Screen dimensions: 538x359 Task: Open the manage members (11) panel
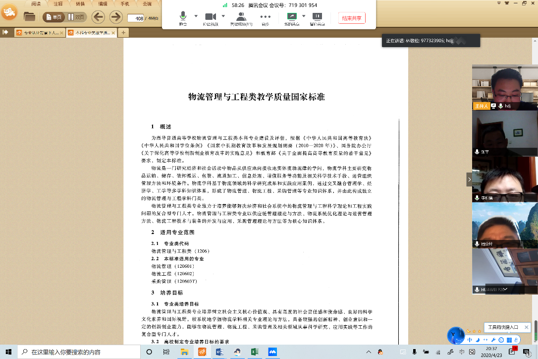(241, 17)
